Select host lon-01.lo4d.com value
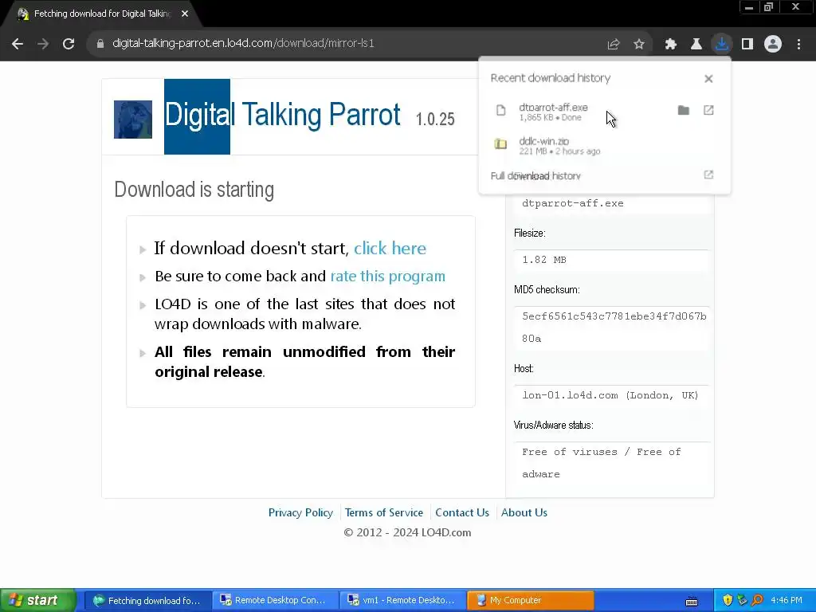Screen dimensions: 816x612 [611, 395]
